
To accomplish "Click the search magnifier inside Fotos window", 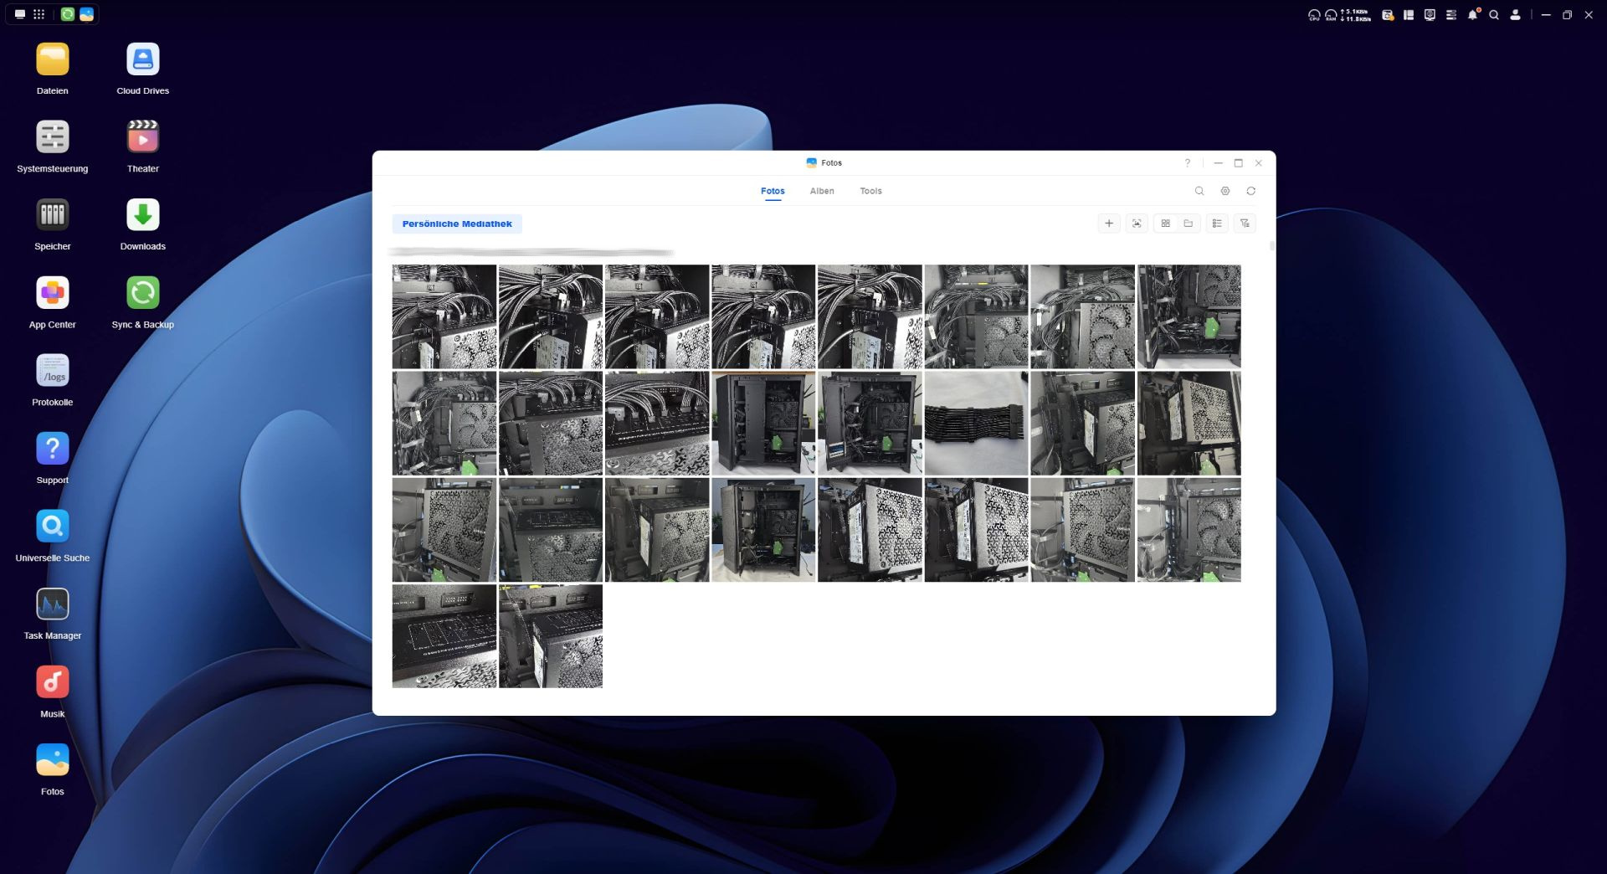I will (x=1199, y=192).
